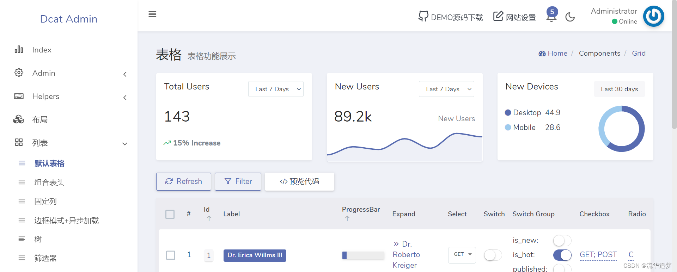Click the Radio column value C link

pos(631,255)
